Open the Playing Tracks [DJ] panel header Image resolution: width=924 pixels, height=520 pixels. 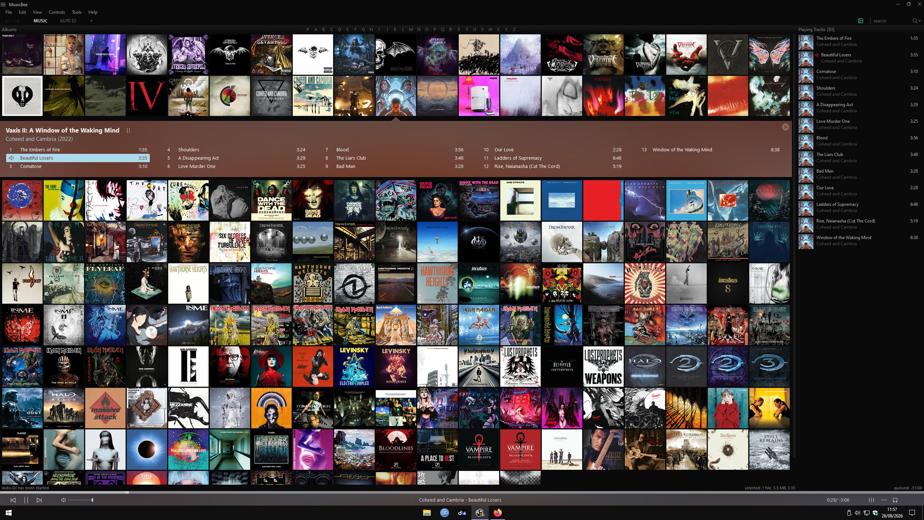(816, 30)
